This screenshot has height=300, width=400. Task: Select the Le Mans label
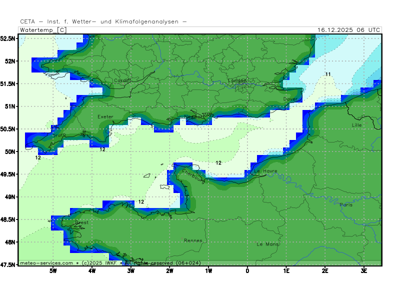[x=267, y=244]
